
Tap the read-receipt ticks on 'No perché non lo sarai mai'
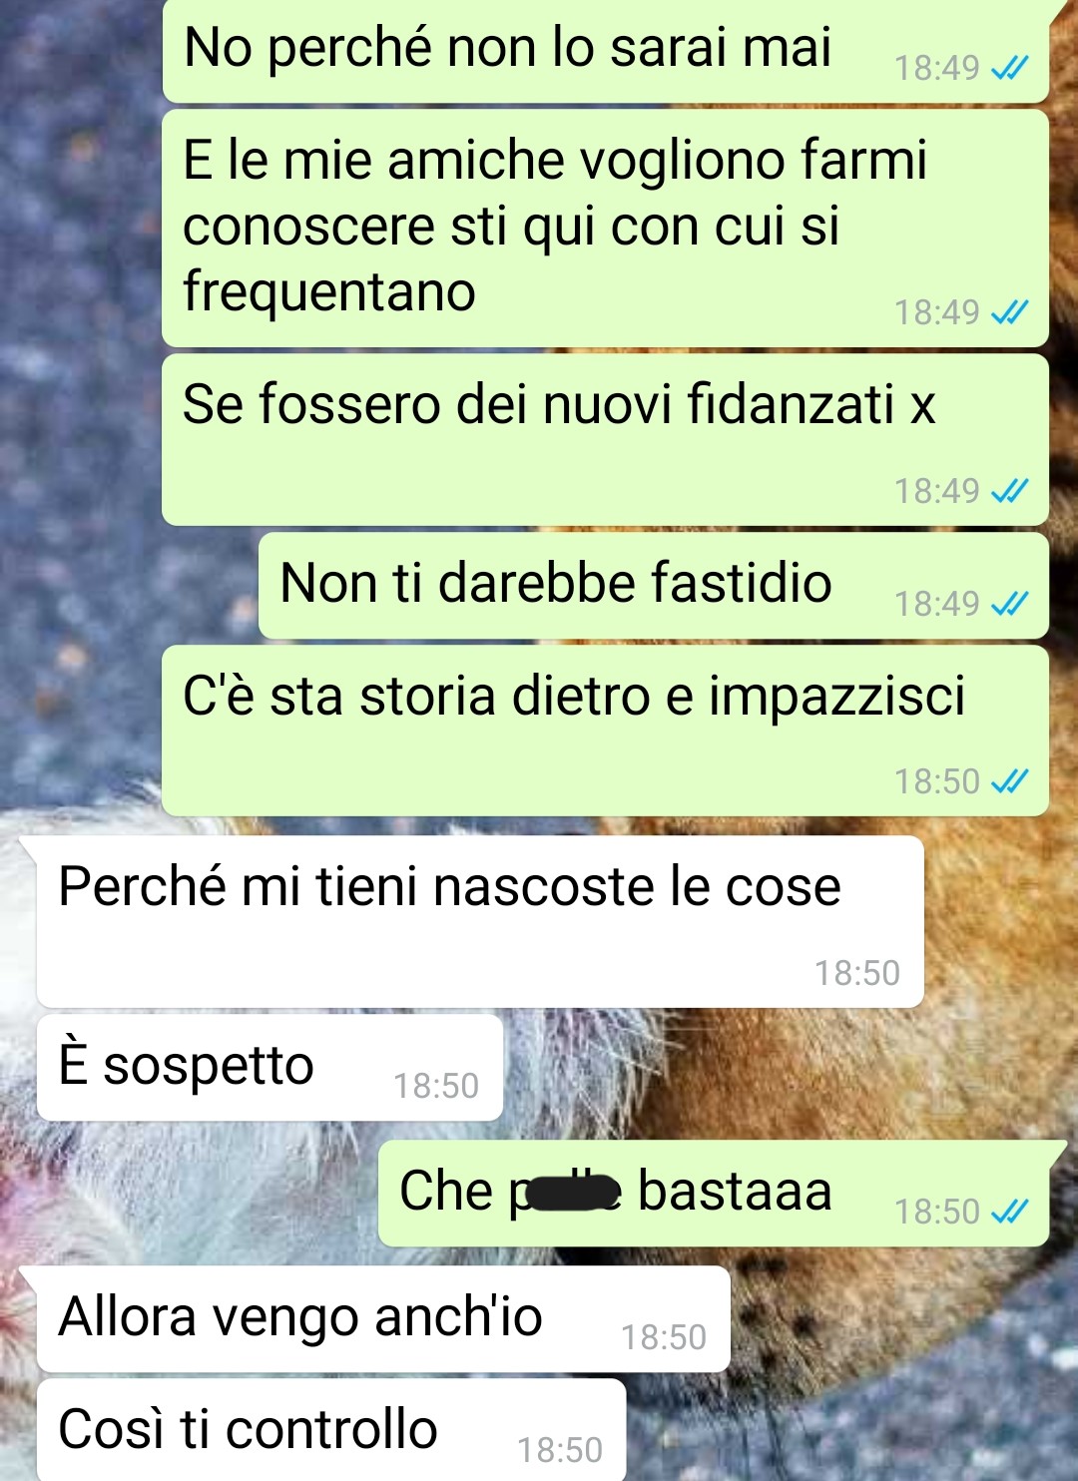[1009, 68]
